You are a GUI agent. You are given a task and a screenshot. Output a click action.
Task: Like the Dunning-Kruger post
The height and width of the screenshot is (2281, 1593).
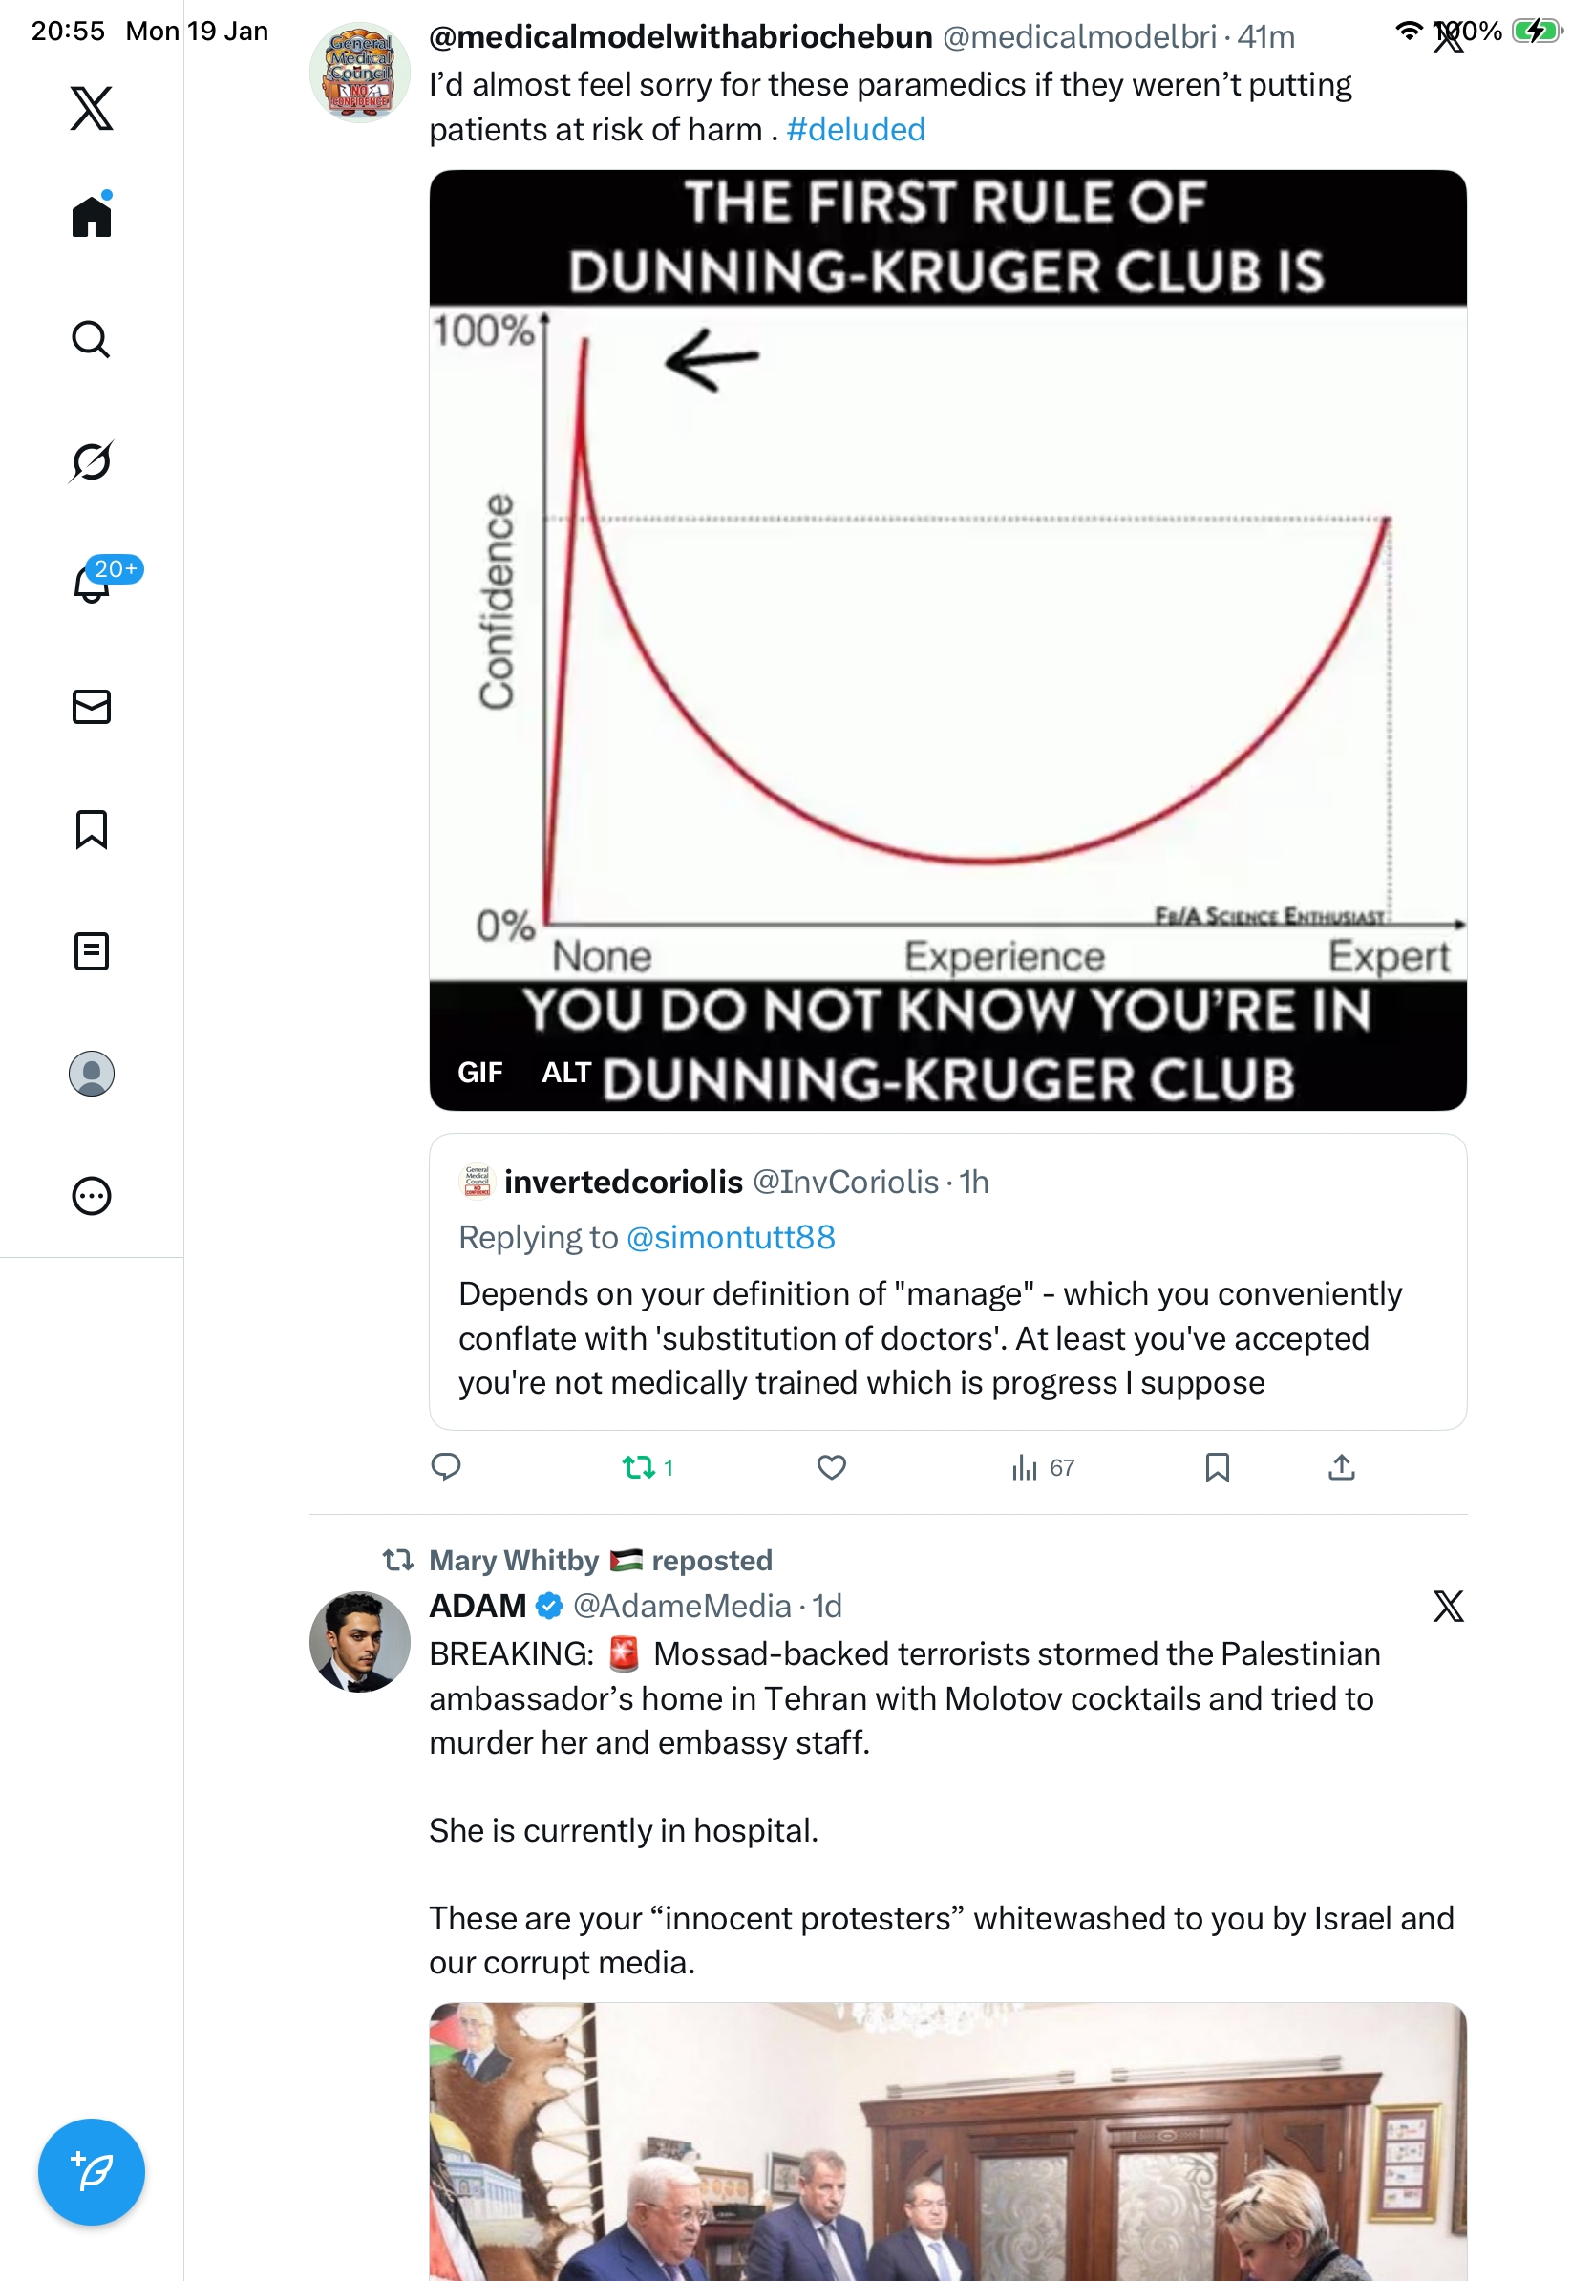click(x=831, y=1466)
